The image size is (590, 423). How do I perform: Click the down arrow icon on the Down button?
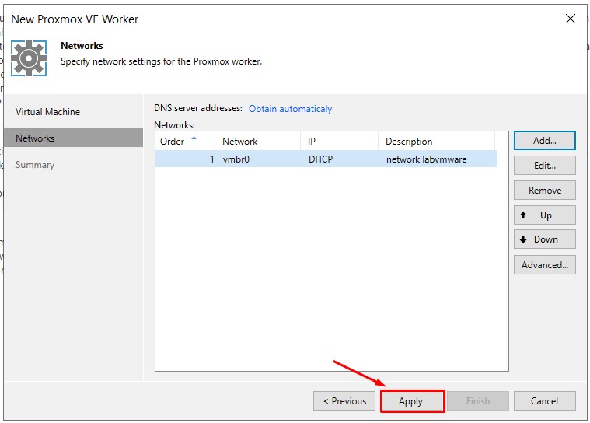tap(524, 239)
